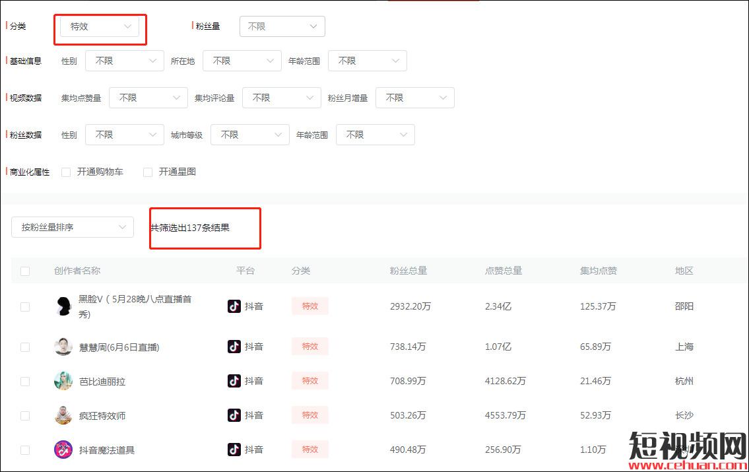
Task: Expand the 粉丝量 dropdown
Action: coord(282,26)
